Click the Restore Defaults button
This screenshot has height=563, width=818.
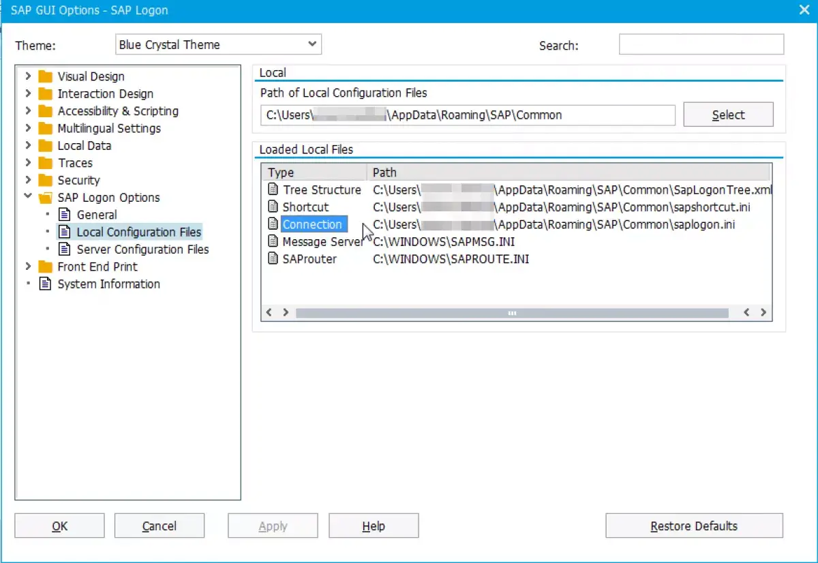point(694,526)
